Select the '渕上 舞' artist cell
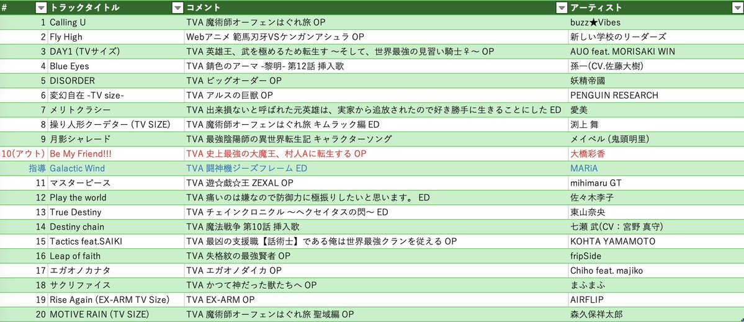 (656, 125)
